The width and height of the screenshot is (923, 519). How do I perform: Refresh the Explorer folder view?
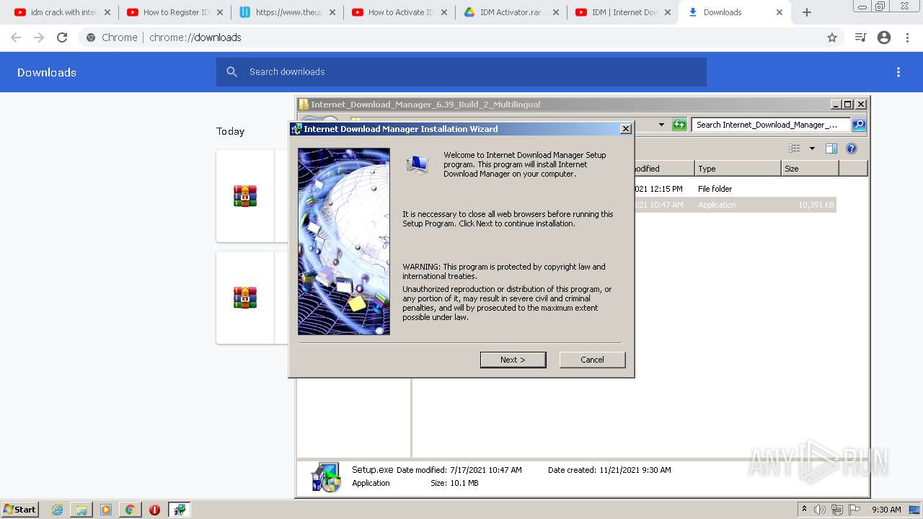pyautogui.click(x=679, y=125)
